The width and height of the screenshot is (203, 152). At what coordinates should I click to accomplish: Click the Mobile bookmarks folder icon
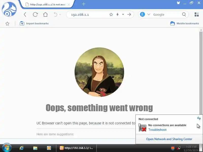(x=173, y=23)
